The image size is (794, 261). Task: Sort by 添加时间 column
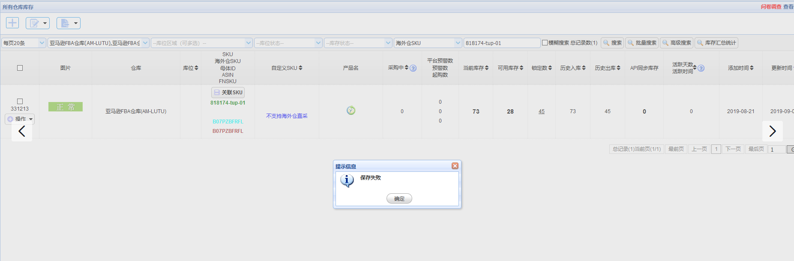click(741, 68)
